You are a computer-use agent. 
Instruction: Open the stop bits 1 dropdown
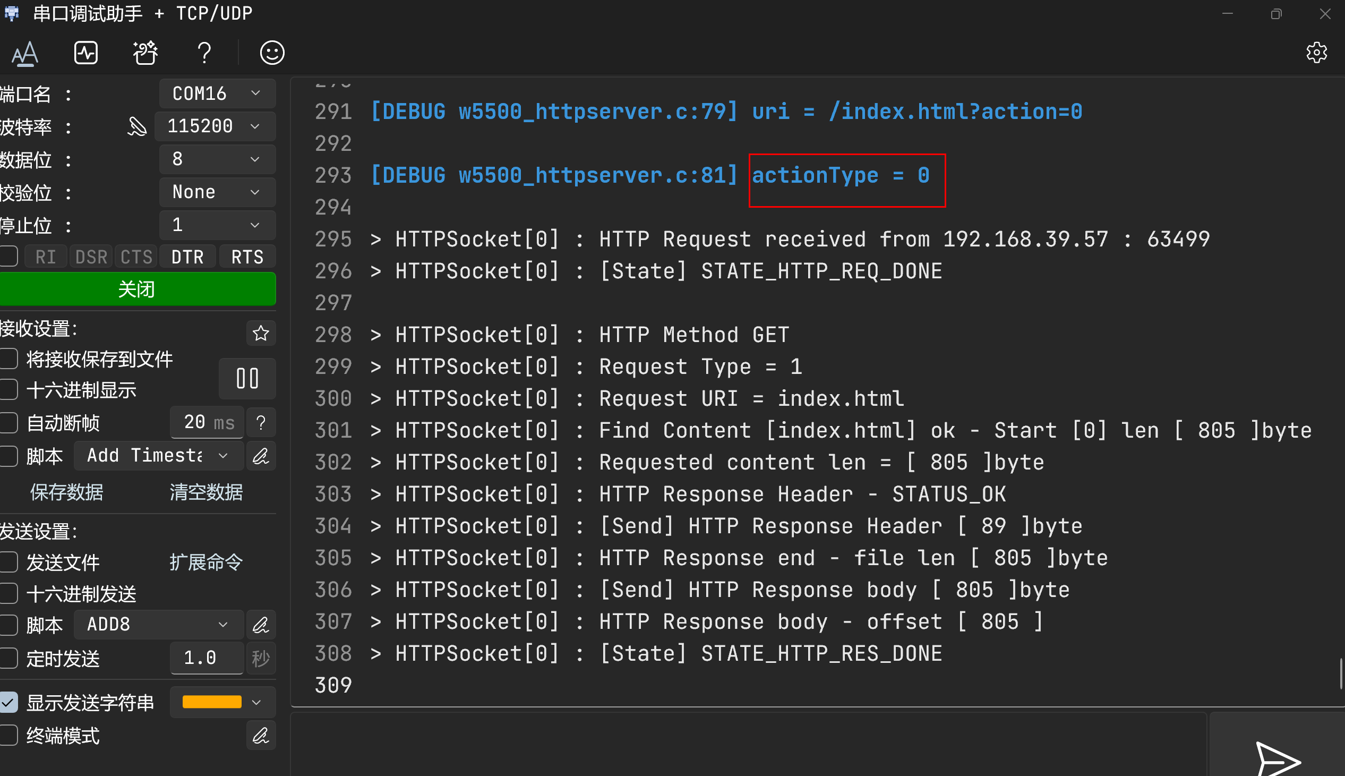tap(217, 225)
